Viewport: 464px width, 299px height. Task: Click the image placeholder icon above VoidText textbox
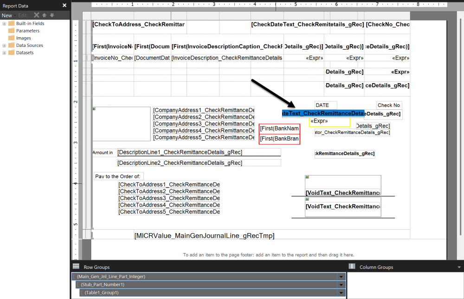tap(307, 177)
